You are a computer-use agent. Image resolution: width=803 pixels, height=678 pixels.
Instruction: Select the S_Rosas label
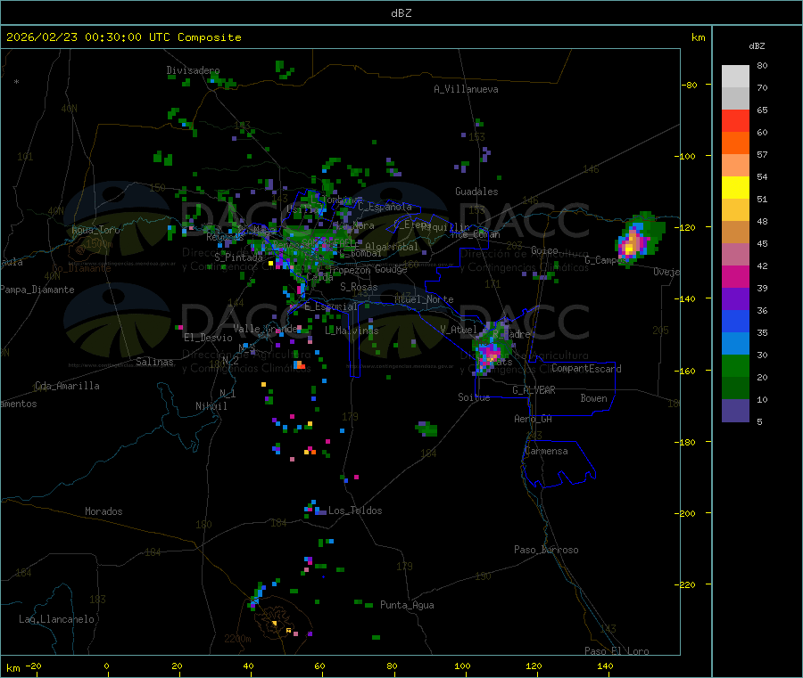coord(359,287)
